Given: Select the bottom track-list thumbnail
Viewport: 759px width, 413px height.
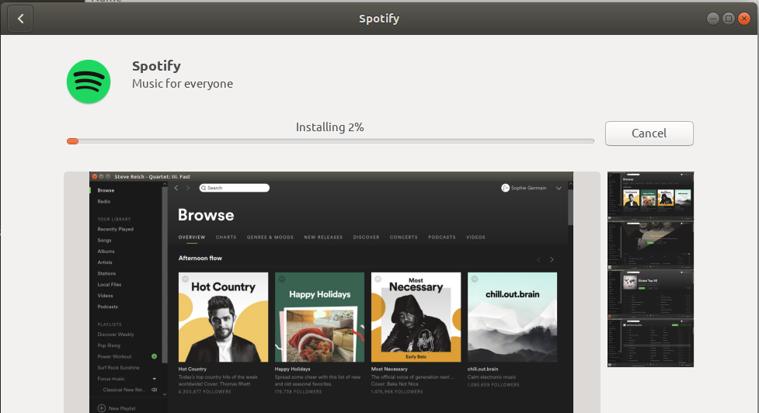Looking at the screenshot, I should tap(650, 342).
